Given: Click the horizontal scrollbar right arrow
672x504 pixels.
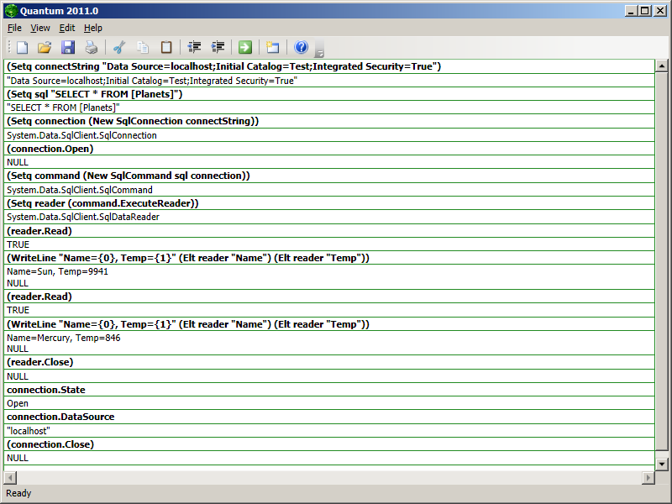Looking at the screenshot, I should tap(648, 477).
